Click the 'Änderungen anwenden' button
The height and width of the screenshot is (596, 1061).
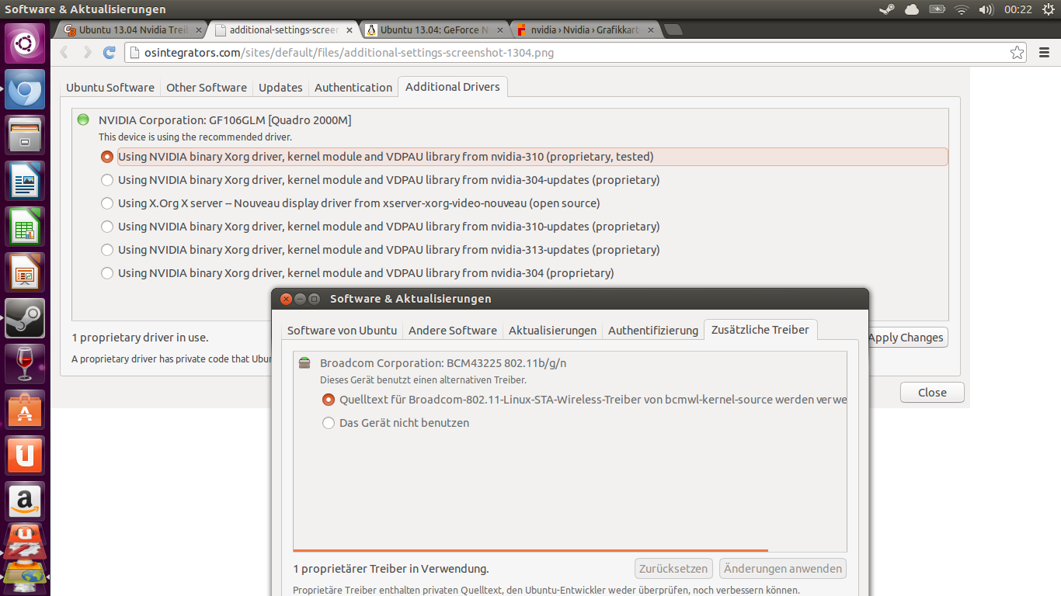coord(783,569)
